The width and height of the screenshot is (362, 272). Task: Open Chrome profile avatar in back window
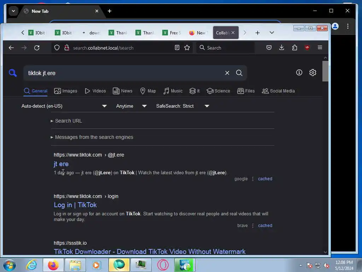point(335,26)
